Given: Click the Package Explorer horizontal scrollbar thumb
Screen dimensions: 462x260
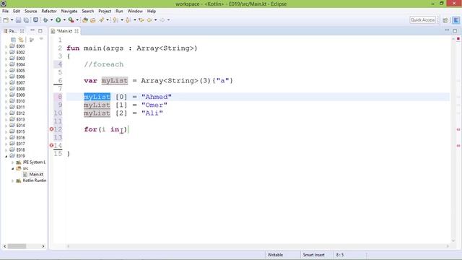Looking at the screenshot, I should tap(17, 246).
